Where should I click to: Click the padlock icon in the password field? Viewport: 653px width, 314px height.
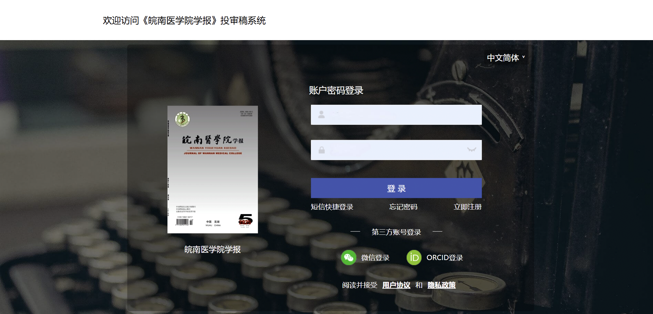click(x=322, y=150)
